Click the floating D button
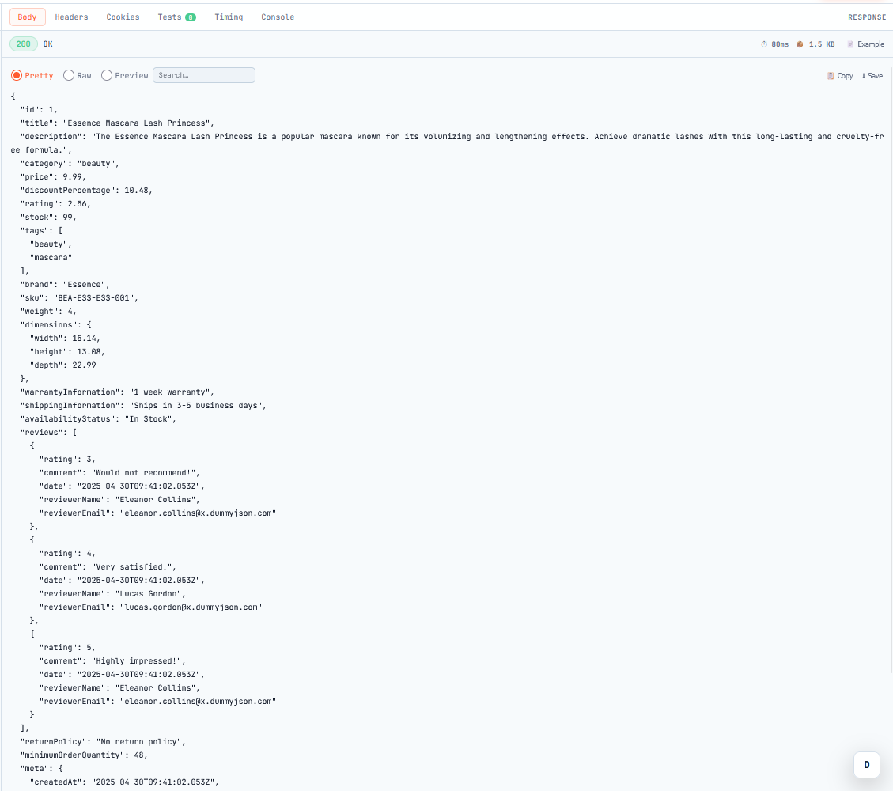This screenshot has width=893, height=791. [867, 765]
